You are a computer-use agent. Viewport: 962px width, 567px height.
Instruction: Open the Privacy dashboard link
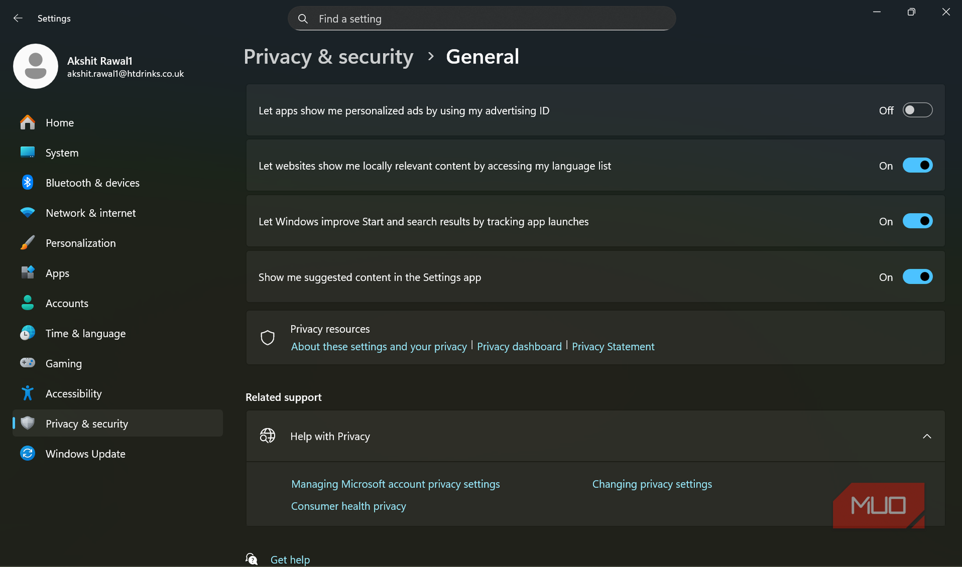519,346
